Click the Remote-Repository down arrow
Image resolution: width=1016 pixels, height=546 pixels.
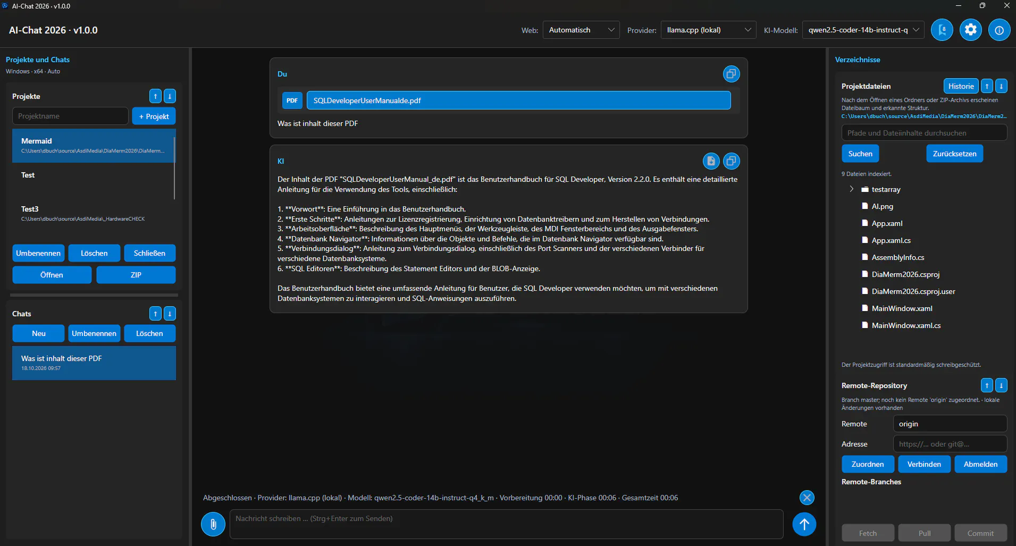(1001, 385)
